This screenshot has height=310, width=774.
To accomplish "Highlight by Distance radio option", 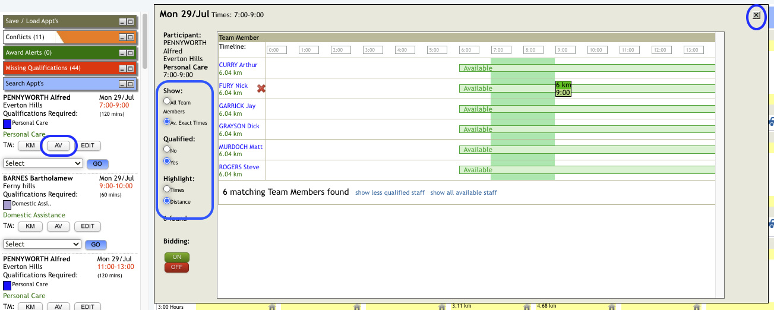I will [167, 201].
